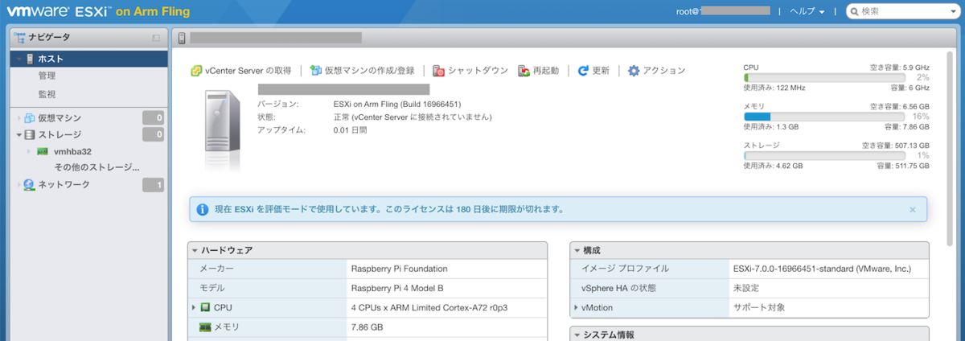Click the Raspberry Pi 4 Model B value
Screen dimensions: 965x341
coord(397,288)
